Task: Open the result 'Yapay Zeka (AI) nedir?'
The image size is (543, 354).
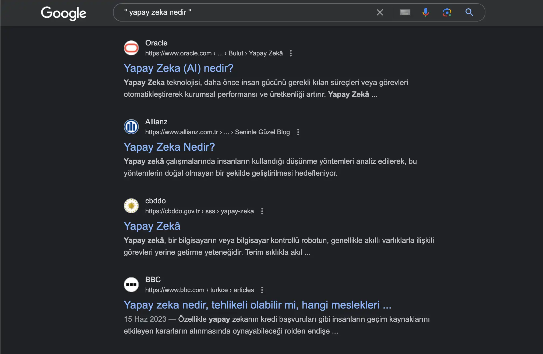Action: pos(178,68)
